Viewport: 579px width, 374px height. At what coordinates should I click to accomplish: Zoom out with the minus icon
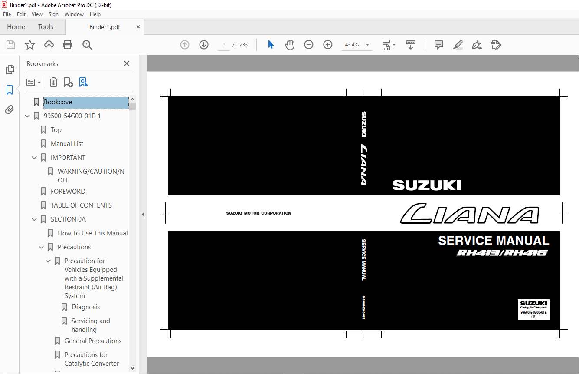pos(309,45)
